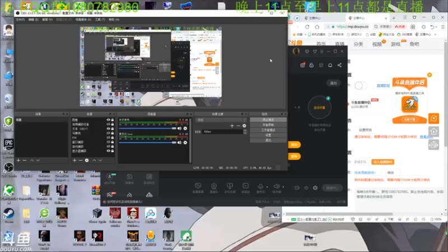Screen dimensions: 448x252
Task: Click speaker icon in Douyu companion toolbar
Action: point(276,188)
